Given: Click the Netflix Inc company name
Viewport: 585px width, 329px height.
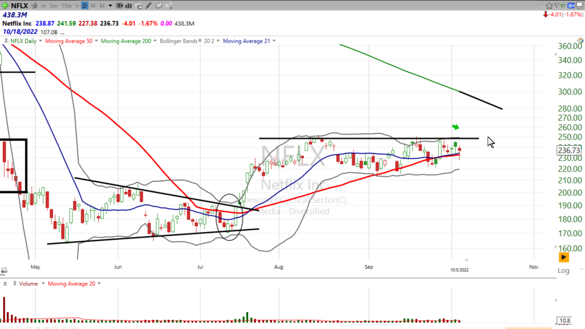Looking at the screenshot, I should [17, 23].
